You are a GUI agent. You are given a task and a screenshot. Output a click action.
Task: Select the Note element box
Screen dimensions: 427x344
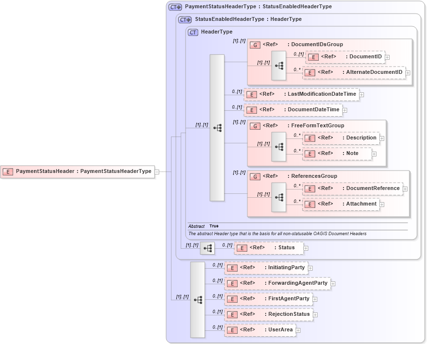tap(337, 153)
